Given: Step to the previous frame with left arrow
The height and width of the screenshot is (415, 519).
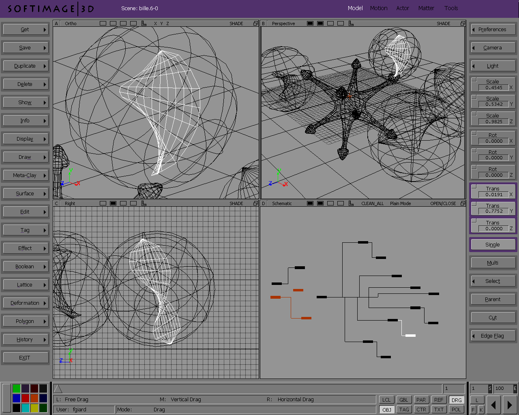Looking at the screenshot, I should point(493,404).
